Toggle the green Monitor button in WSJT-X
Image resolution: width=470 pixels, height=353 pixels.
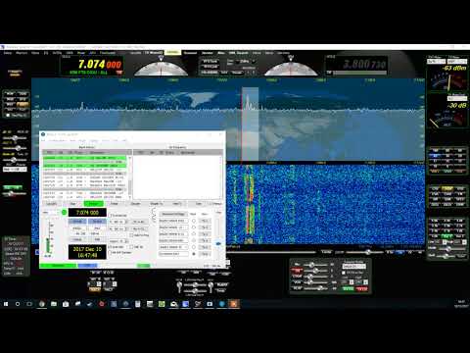(x=94, y=204)
